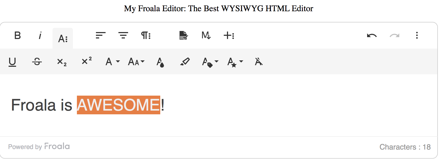Apply subscript formatting
Screen dimensions: 440x164
62,62
